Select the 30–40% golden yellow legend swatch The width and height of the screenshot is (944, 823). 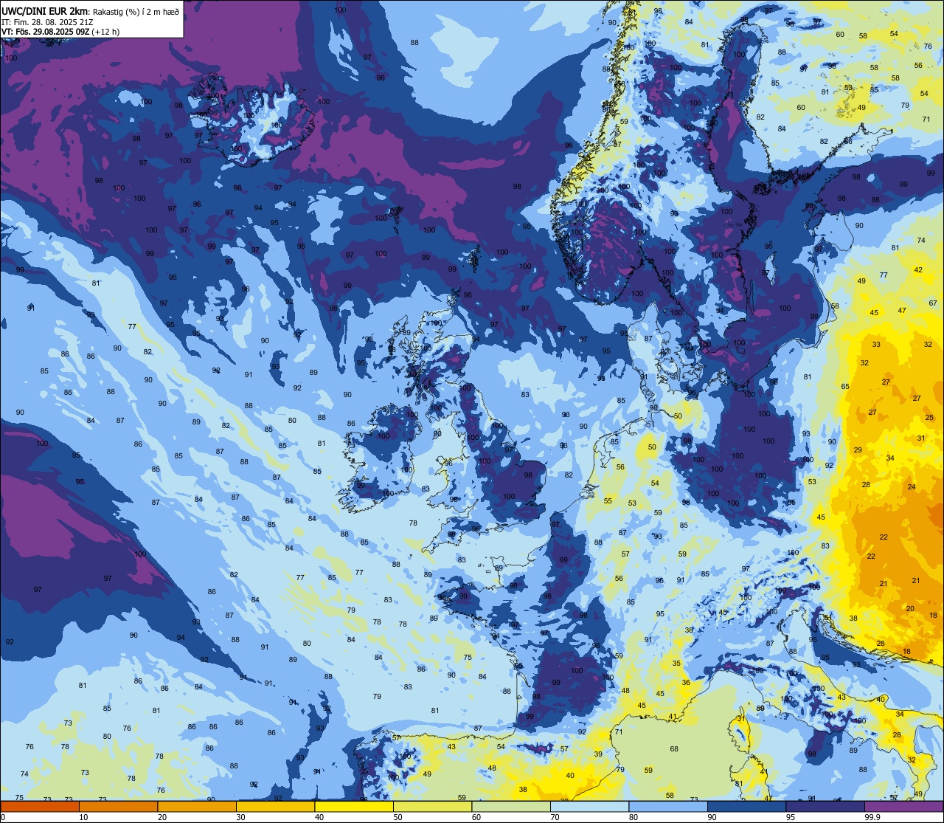pyautogui.click(x=275, y=807)
